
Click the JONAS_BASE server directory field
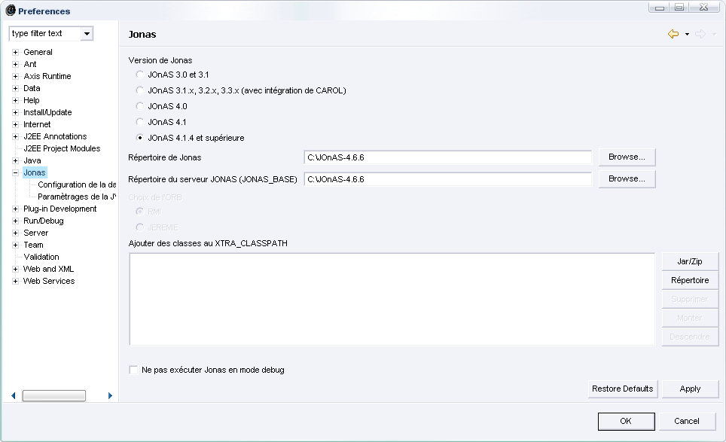(x=448, y=179)
